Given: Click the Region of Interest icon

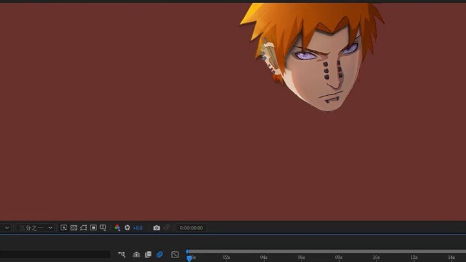Looking at the screenshot, I should point(93,228).
